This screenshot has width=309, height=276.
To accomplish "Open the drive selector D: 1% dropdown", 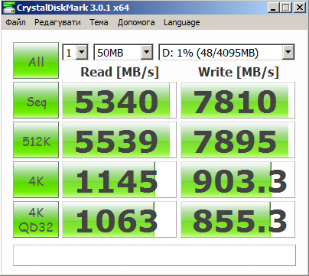I will 226,53.
